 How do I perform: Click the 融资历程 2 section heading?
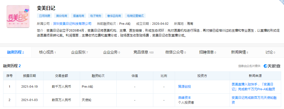click(12, 66)
